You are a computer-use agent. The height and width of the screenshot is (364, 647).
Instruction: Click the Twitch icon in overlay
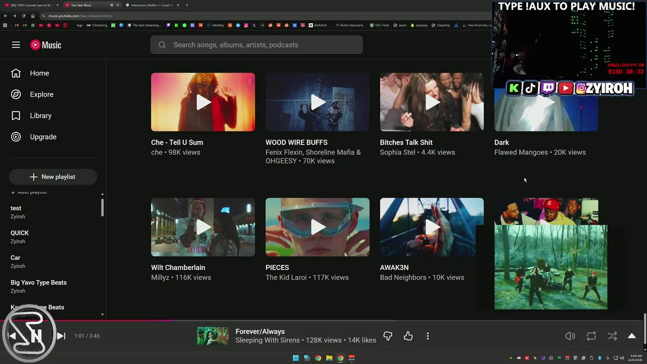tap(547, 88)
